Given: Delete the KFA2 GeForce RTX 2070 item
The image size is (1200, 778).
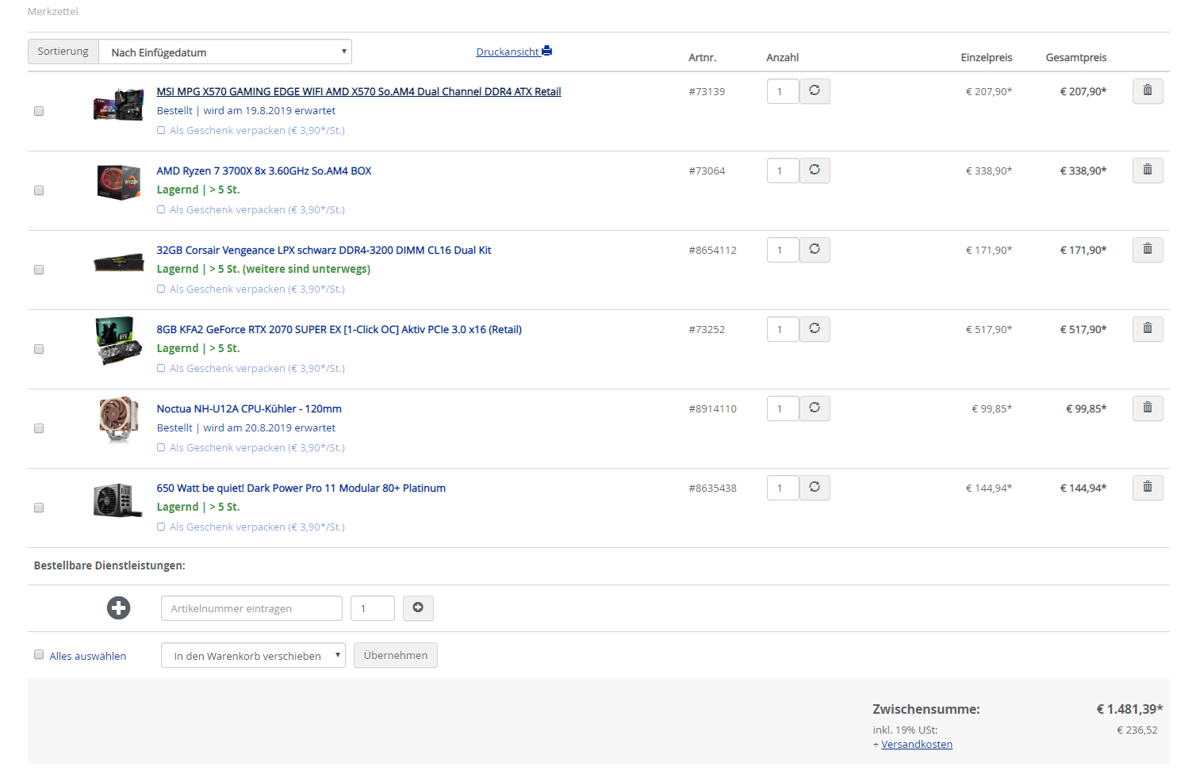Looking at the screenshot, I should 1147,329.
